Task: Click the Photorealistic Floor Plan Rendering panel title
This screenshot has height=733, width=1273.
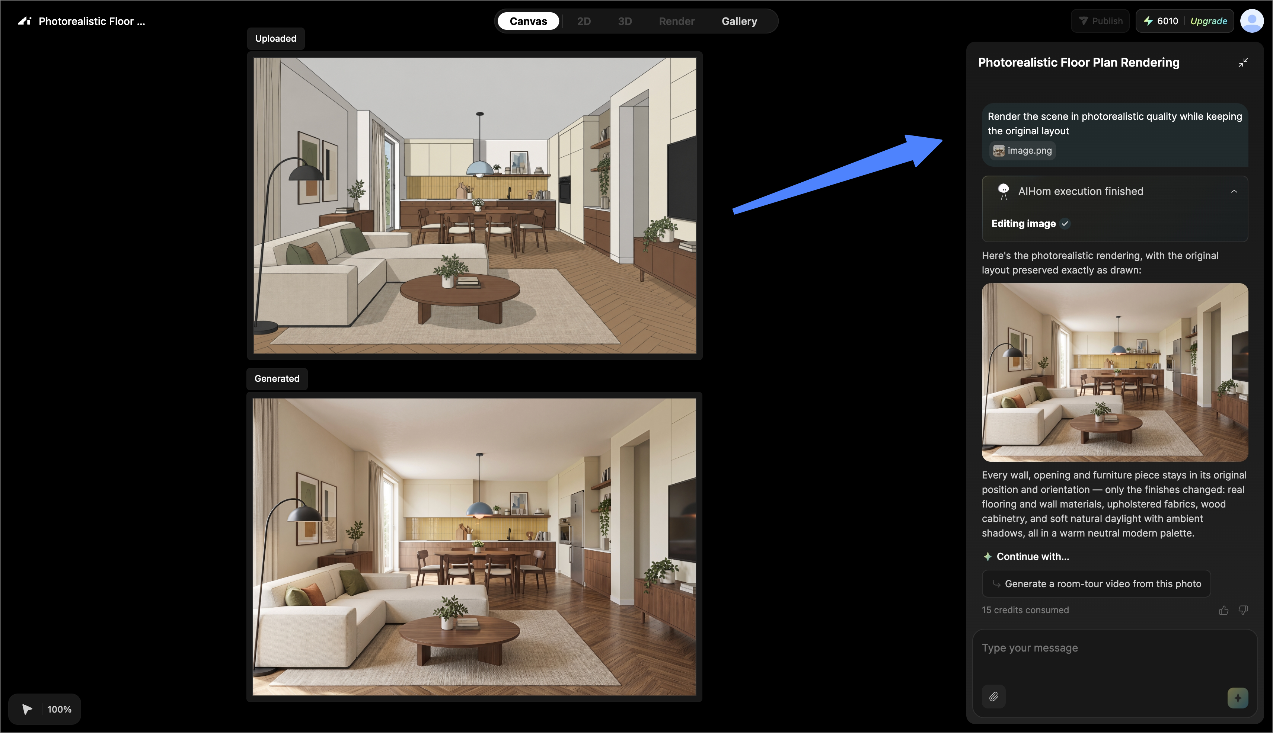Action: [1079, 63]
